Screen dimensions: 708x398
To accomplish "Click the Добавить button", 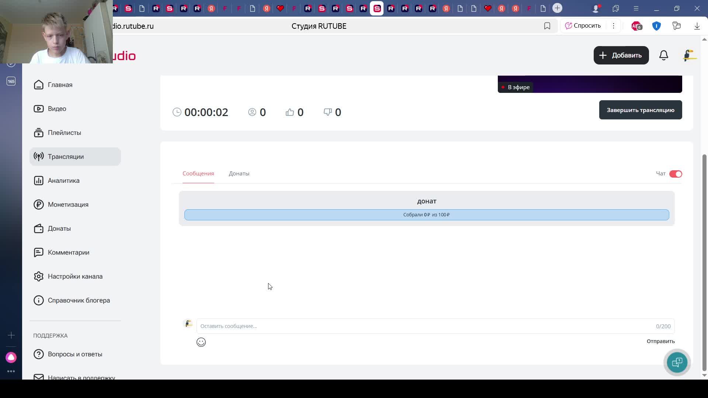I will [621, 55].
